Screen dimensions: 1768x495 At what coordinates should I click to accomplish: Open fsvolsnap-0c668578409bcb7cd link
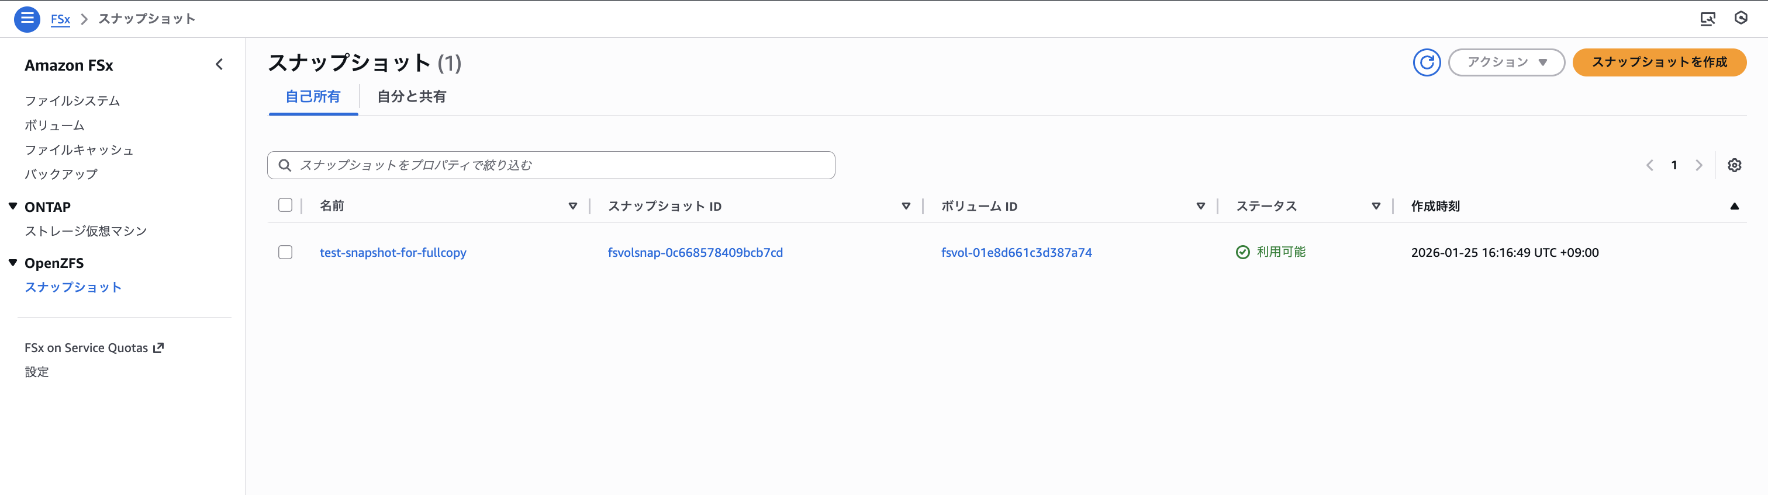(695, 252)
